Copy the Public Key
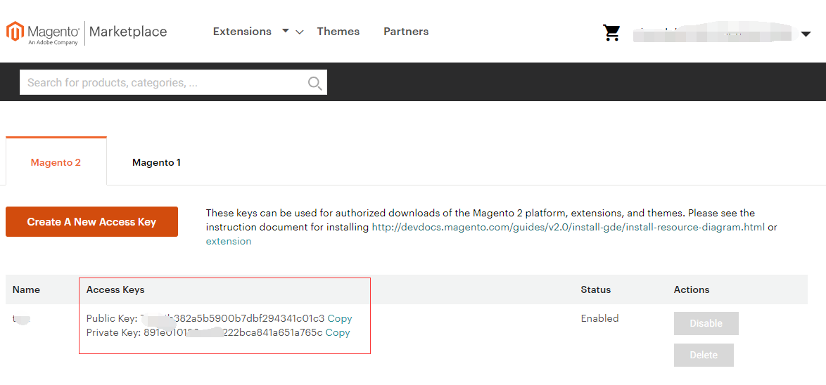The image size is (826, 385). (340, 318)
